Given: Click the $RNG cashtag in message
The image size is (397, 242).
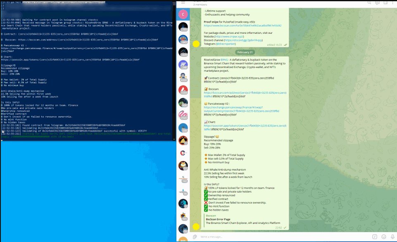Looking at the screenshot, I should [x=226, y=59].
